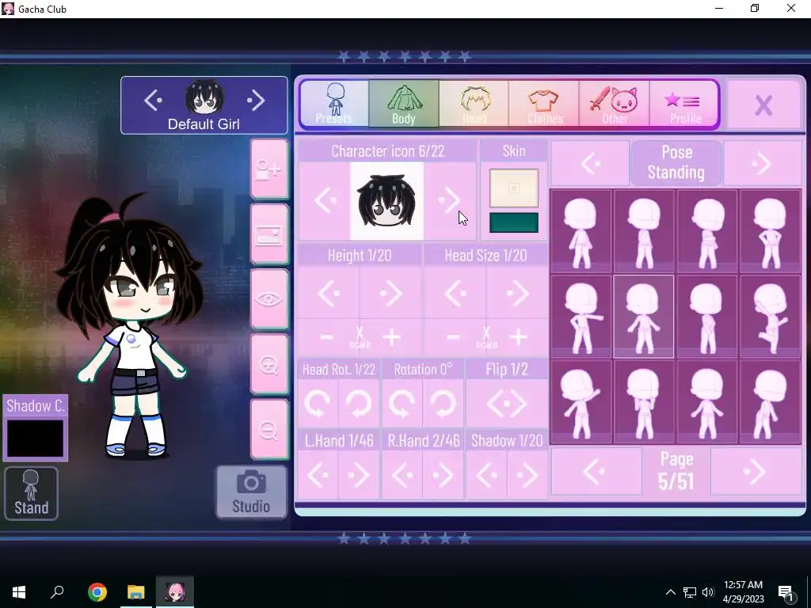Screen dimensions: 811x608
Task: Go to previous character icon
Action: (324, 200)
